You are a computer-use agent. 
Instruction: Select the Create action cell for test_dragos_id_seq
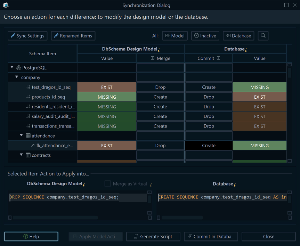[x=209, y=87]
